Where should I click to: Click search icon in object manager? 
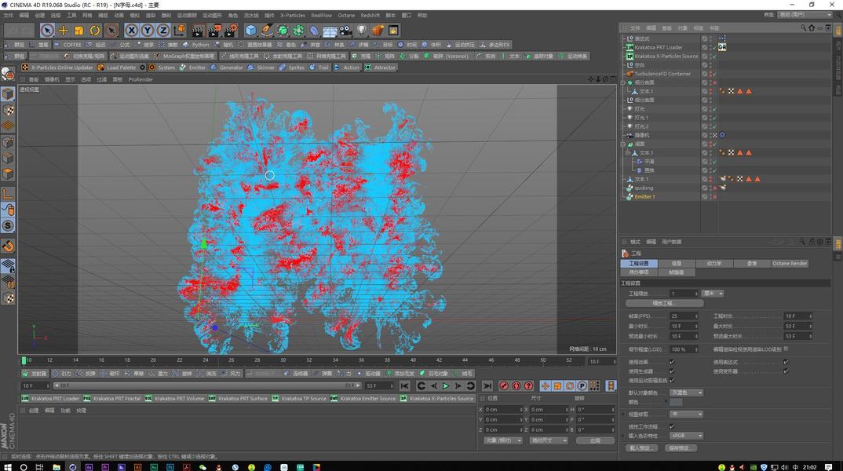(x=803, y=27)
